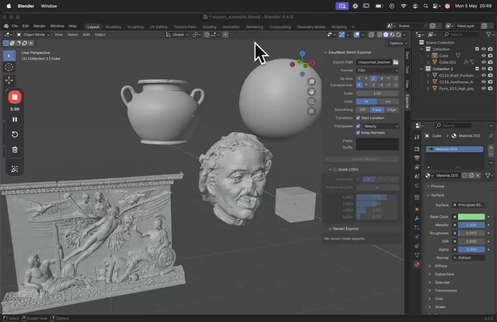The width and height of the screenshot is (497, 322).
Task: Set Smoothing to Edge
Action: (391, 110)
